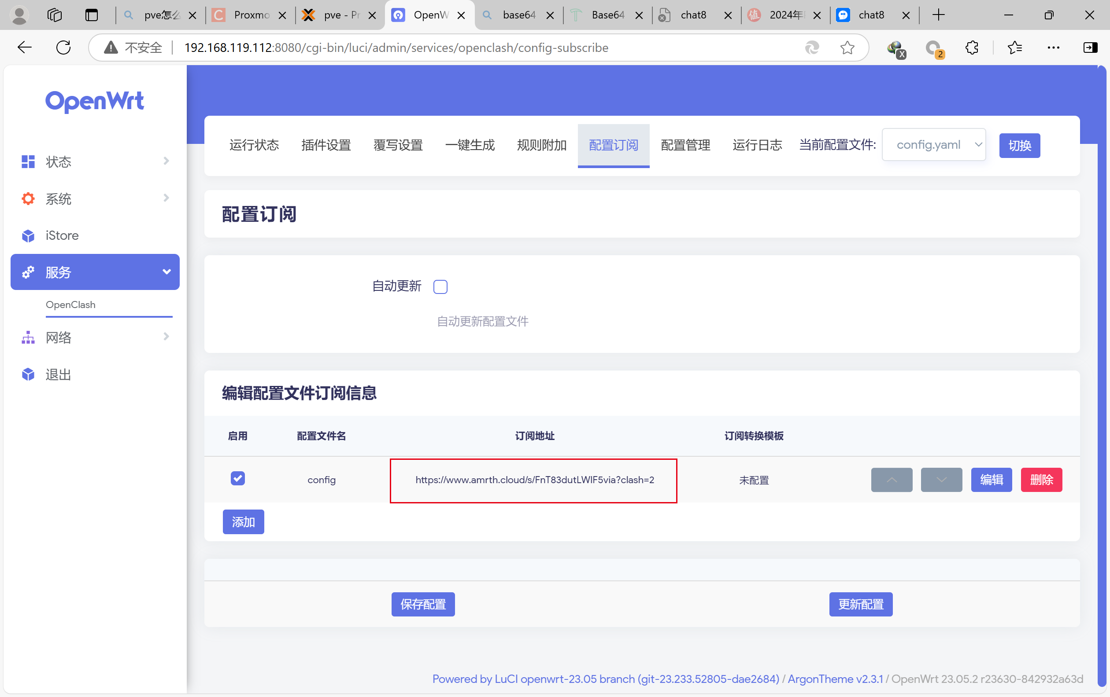Open the favorites list icon
This screenshot has width=1110, height=697.
tap(1014, 48)
